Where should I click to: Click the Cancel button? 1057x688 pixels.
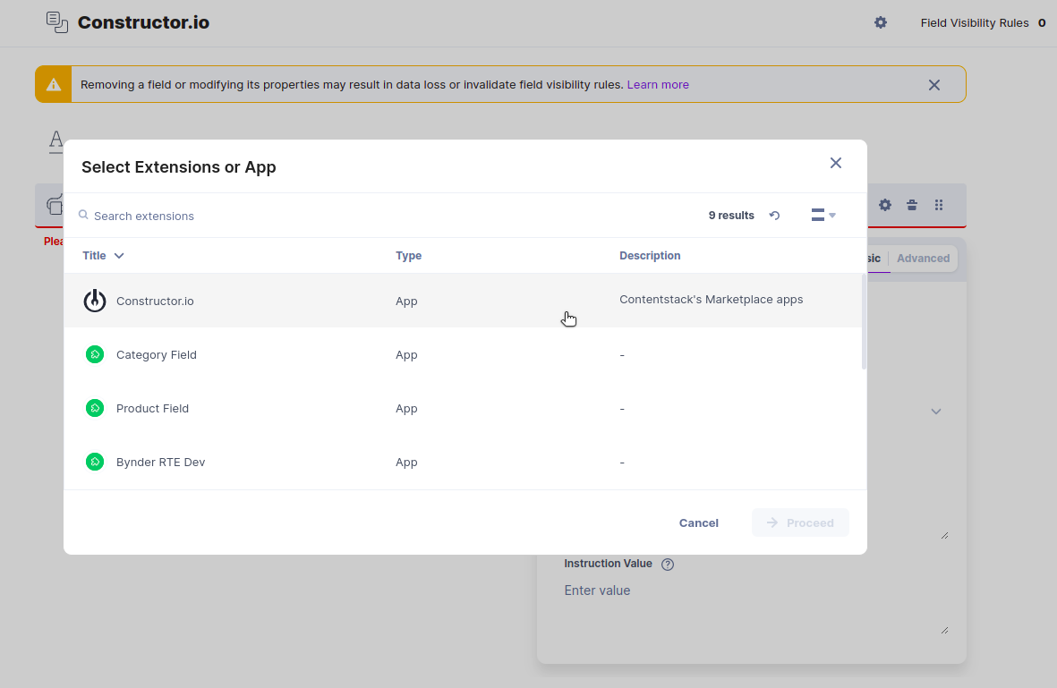698,522
